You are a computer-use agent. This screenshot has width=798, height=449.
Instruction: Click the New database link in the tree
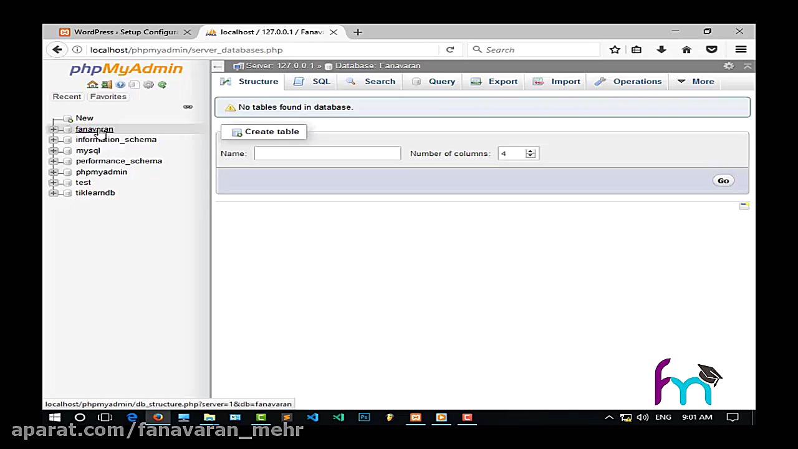(84, 118)
